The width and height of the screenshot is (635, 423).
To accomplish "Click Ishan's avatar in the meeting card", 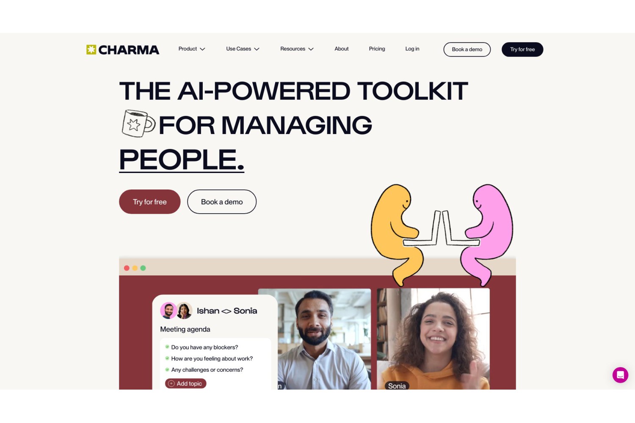I will pyautogui.click(x=168, y=310).
